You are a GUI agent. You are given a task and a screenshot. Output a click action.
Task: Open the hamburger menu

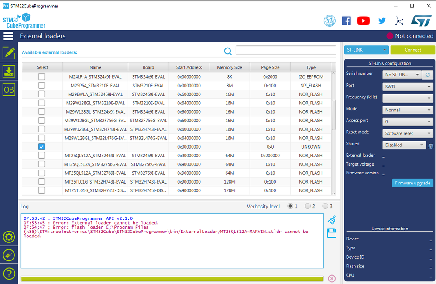(x=8, y=36)
